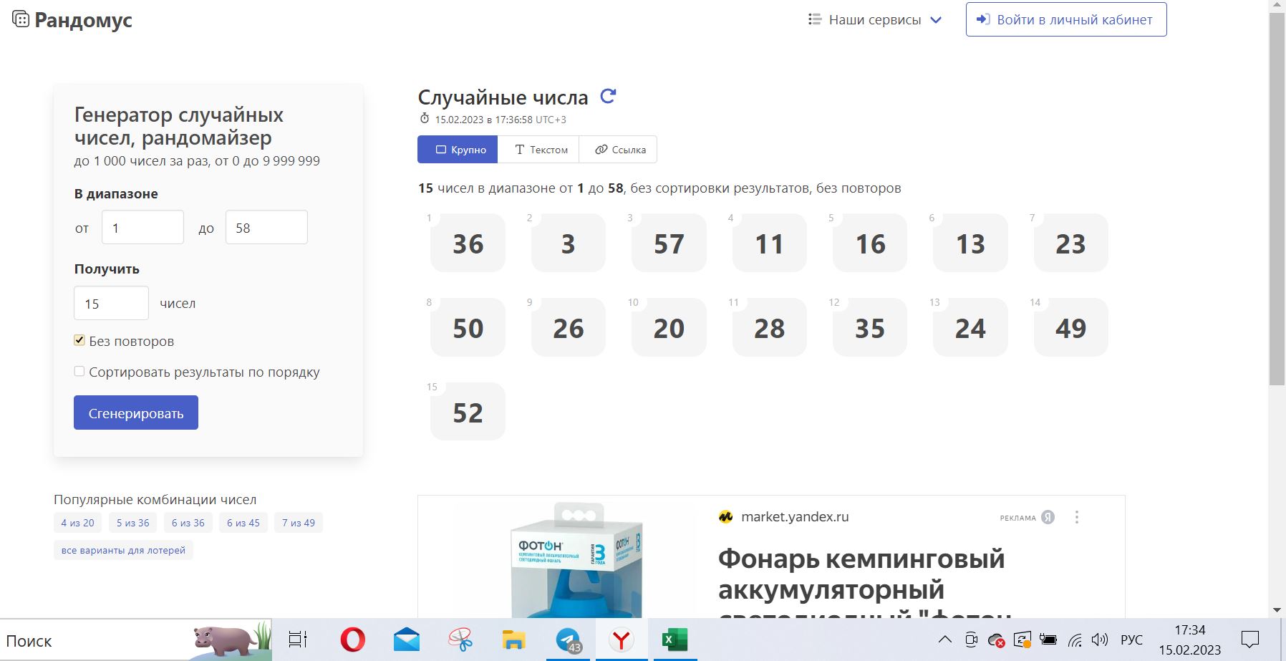The image size is (1286, 661).
Task: Select the "Крупно" view tab
Action: click(x=458, y=150)
